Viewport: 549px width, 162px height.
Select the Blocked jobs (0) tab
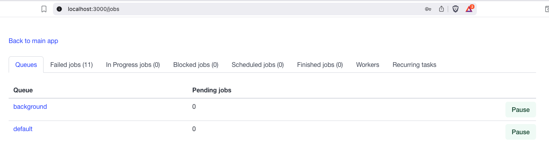pos(196,65)
